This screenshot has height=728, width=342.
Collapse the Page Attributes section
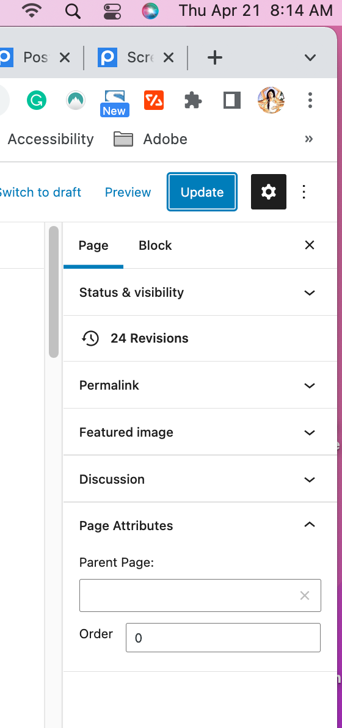200,526
